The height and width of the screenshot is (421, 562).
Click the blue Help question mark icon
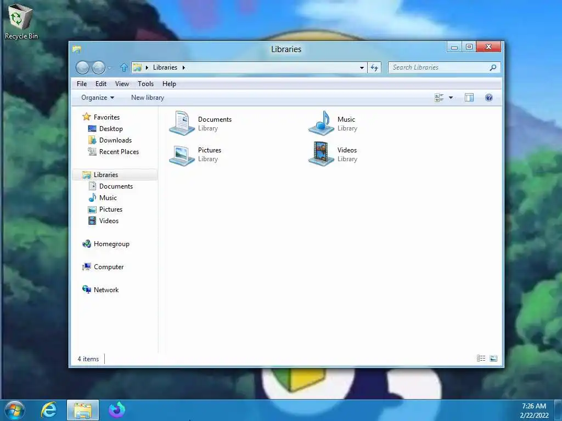(489, 98)
